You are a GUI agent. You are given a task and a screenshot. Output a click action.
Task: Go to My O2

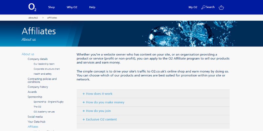click(x=193, y=7)
